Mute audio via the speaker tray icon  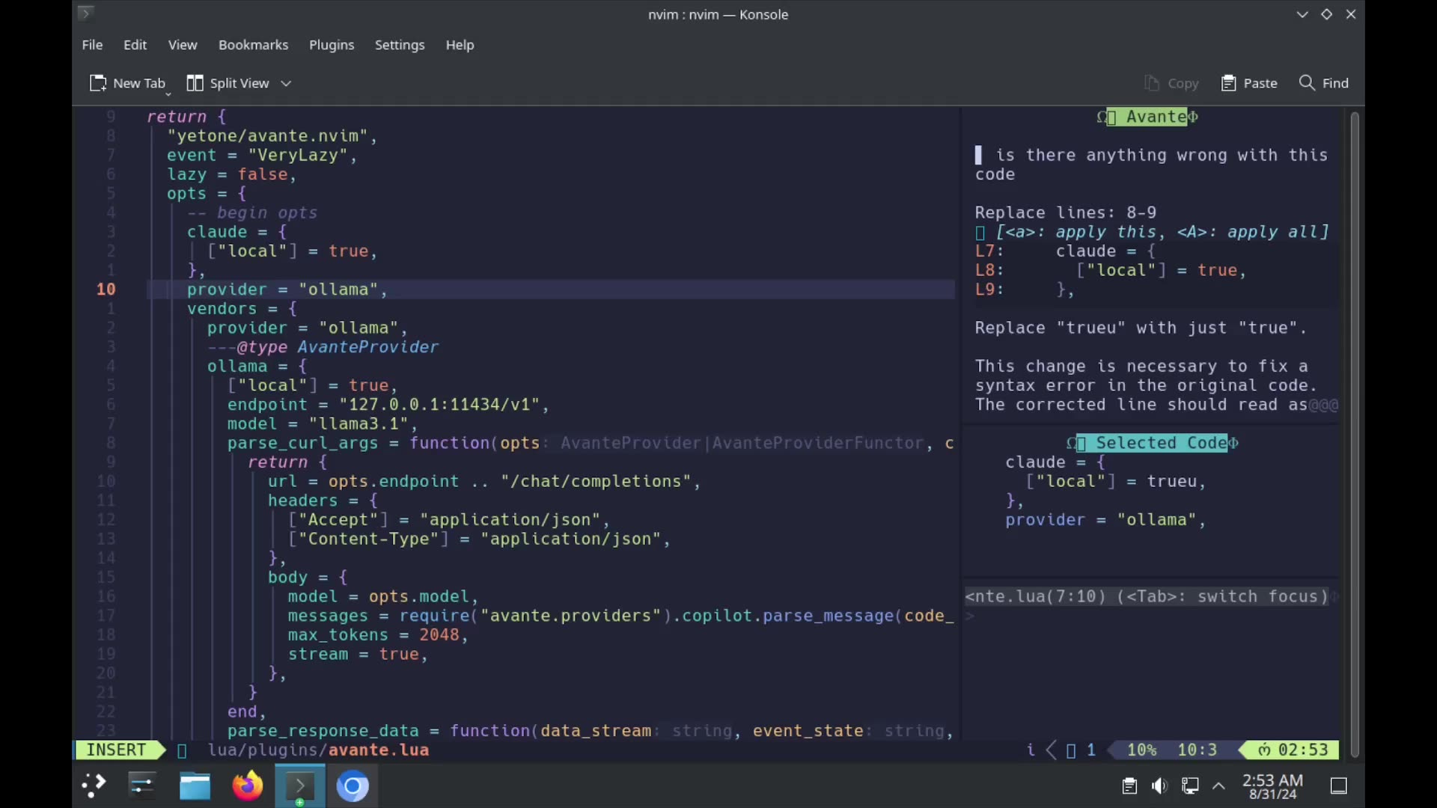[x=1159, y=786]
